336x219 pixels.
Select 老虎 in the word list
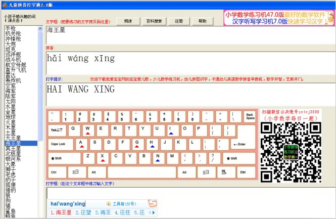click(11, 174)
